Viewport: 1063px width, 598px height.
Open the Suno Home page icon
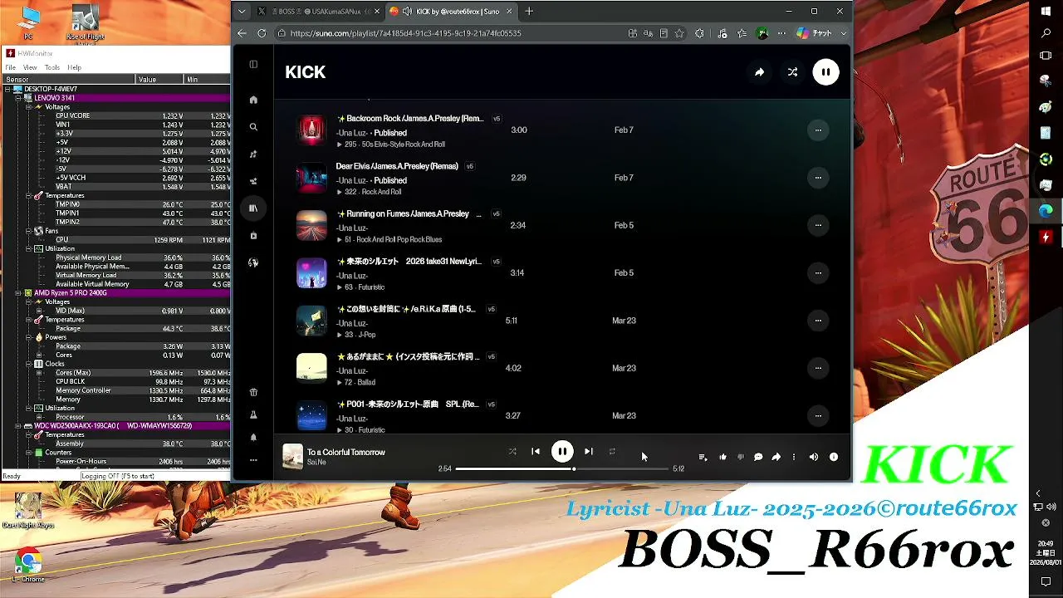(x=253, y=100)
